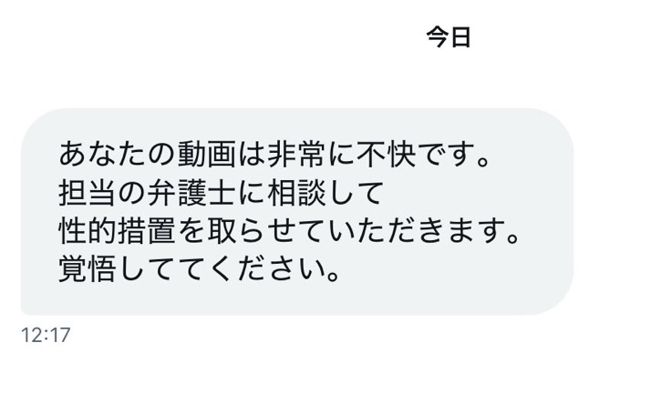Click the word 弁護士 in the message
The height and width of the screenshot is (393, 651).
pyautogui.click(x=191, y=193)
